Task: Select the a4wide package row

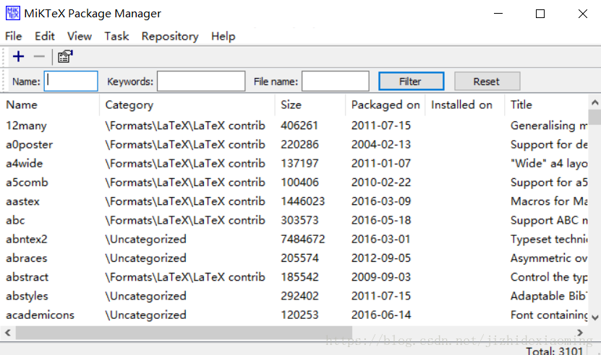Action: point(294,163)
